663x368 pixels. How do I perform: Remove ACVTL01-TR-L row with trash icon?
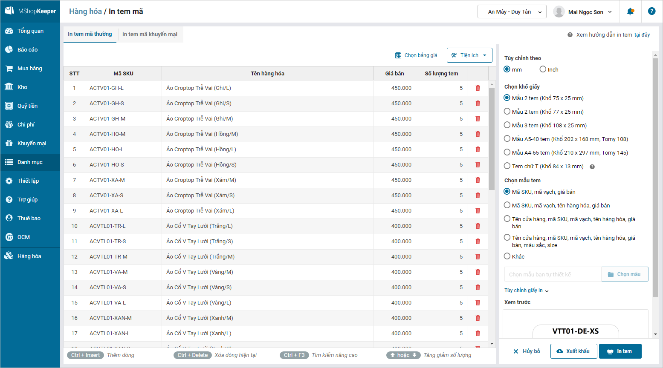coord(478,226)
